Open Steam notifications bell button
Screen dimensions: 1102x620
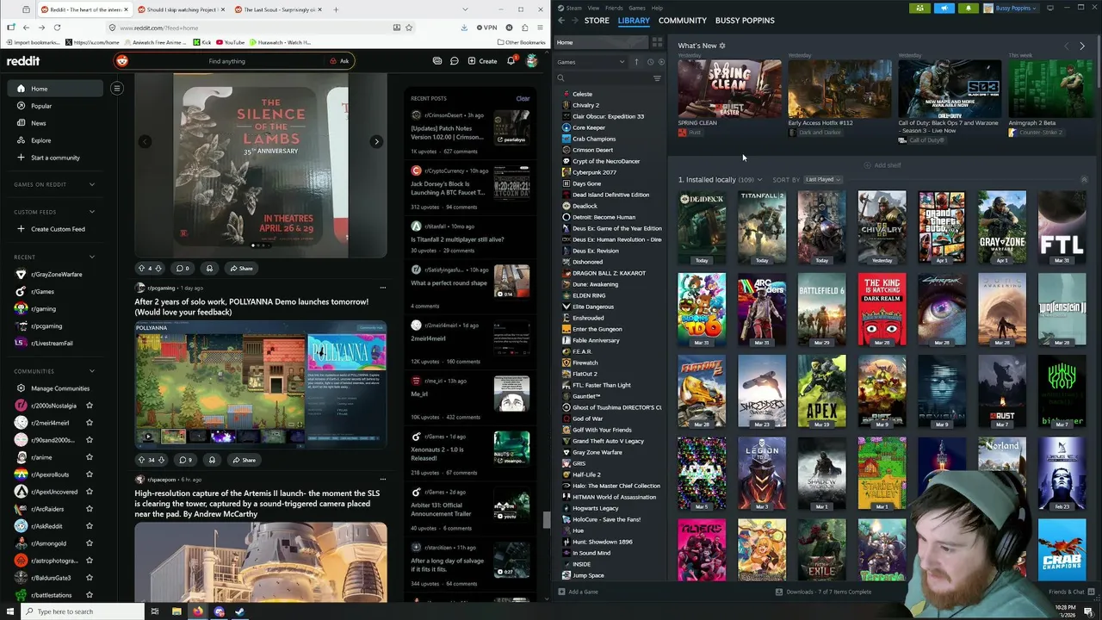(x=969, y=8)
